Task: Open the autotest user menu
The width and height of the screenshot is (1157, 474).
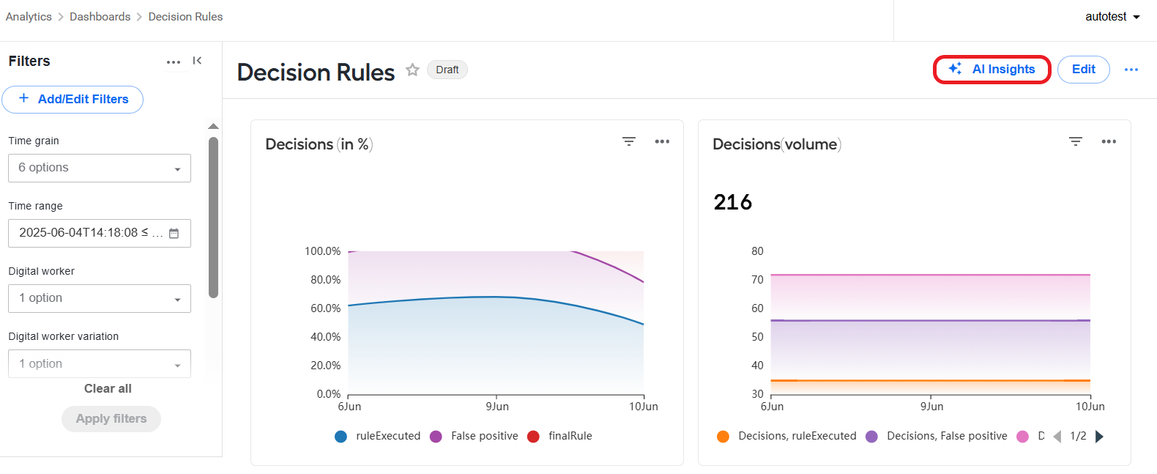Action: (x=1112, y=17)
